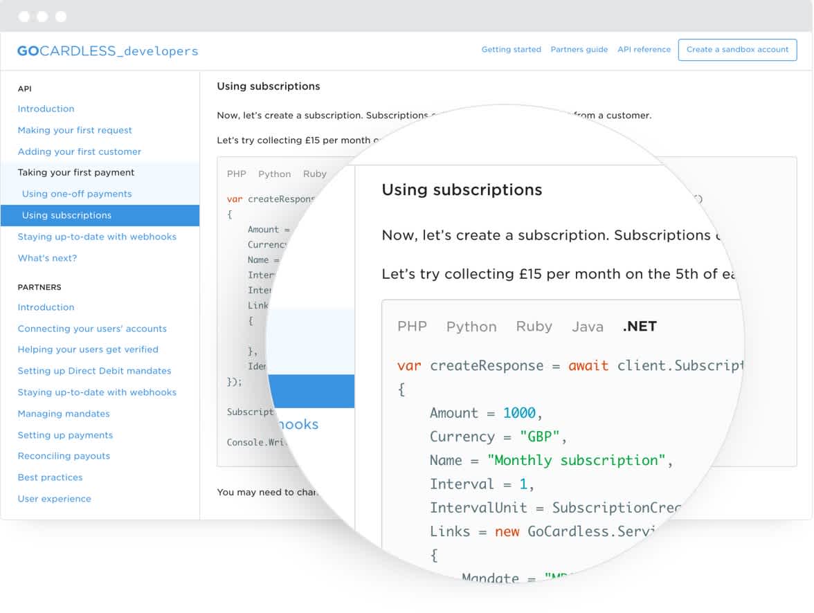Image resolution: width=814 pixels, height=613 pixels.
Task: Open Making your first request
Action: tap(75, 130)
